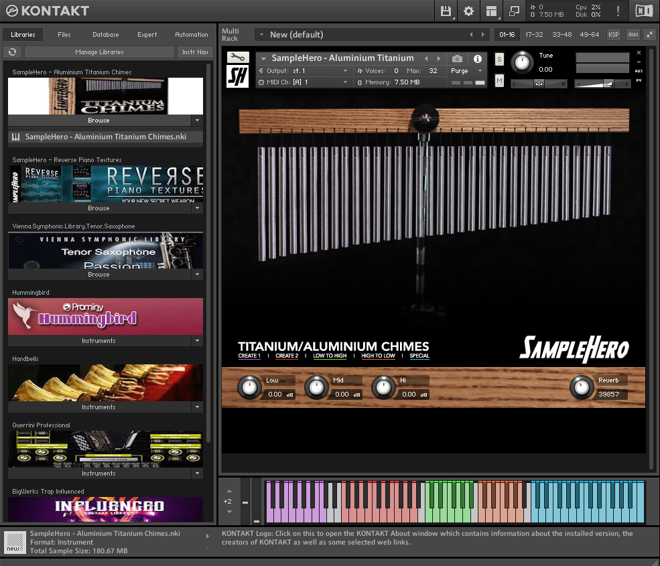
Task: Open options via gear icon
Action: (x=468, y=11)
